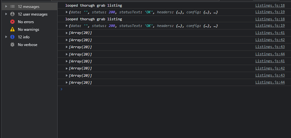Open the first Listings.js:42 source link
Viewport: 291px width, 138px height.
[x=270, y=40]
